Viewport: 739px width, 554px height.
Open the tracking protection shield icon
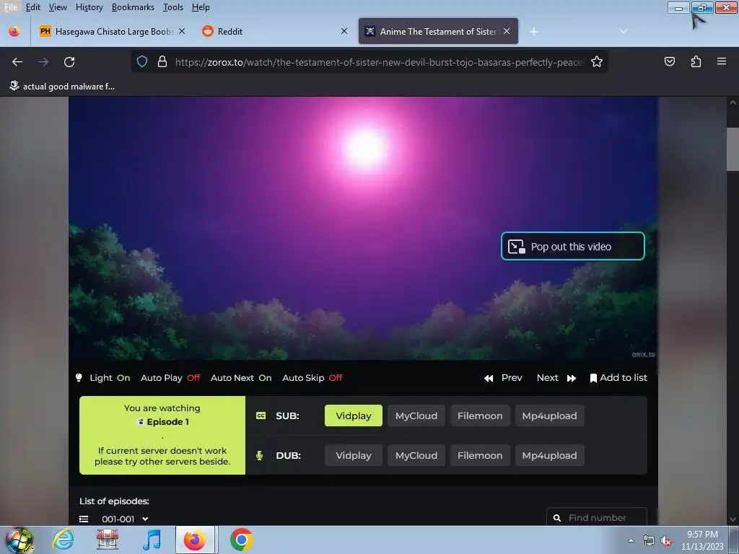(x=142, y=62)
